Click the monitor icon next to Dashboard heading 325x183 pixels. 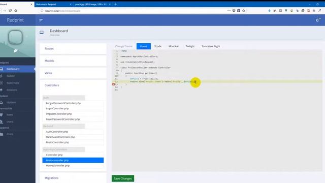(42, 33)
